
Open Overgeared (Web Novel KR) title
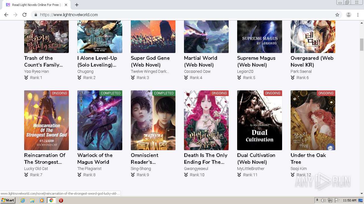tap(312, 61)
